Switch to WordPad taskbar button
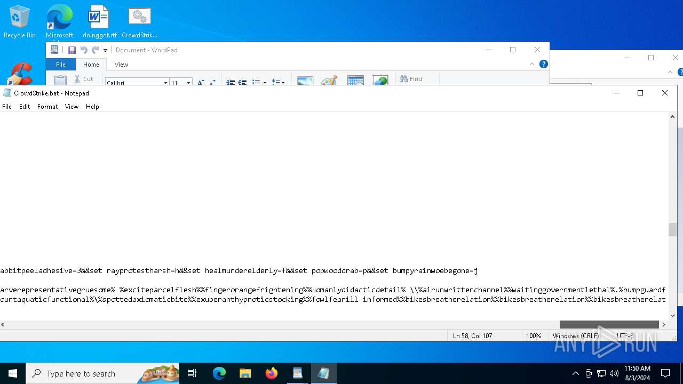 [x=297, y=373]
